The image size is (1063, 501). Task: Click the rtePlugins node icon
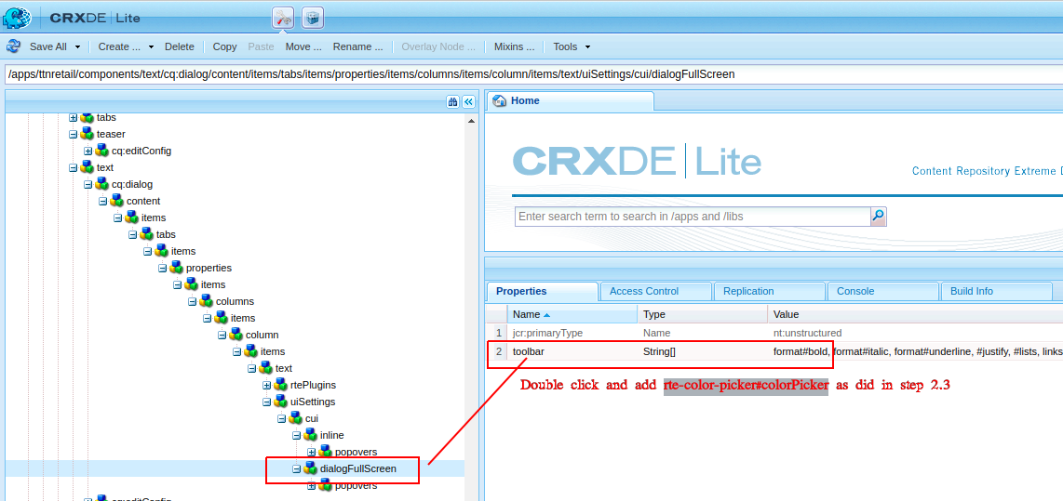coord(281,385)
